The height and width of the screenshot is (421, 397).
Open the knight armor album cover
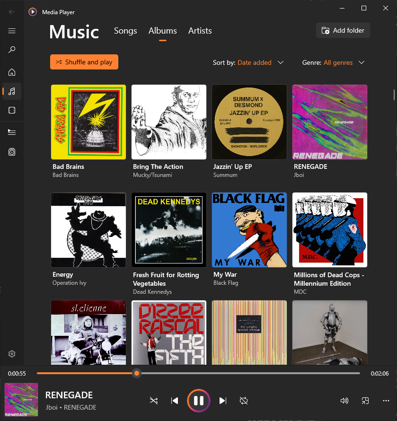click(x=330, y=333)
